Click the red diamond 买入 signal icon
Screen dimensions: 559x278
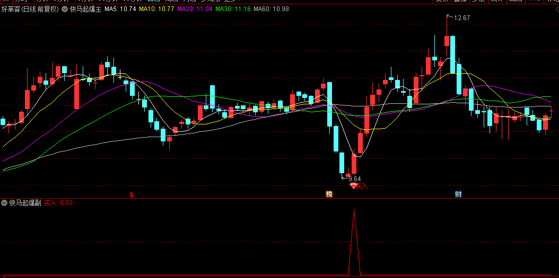point(353,186)
